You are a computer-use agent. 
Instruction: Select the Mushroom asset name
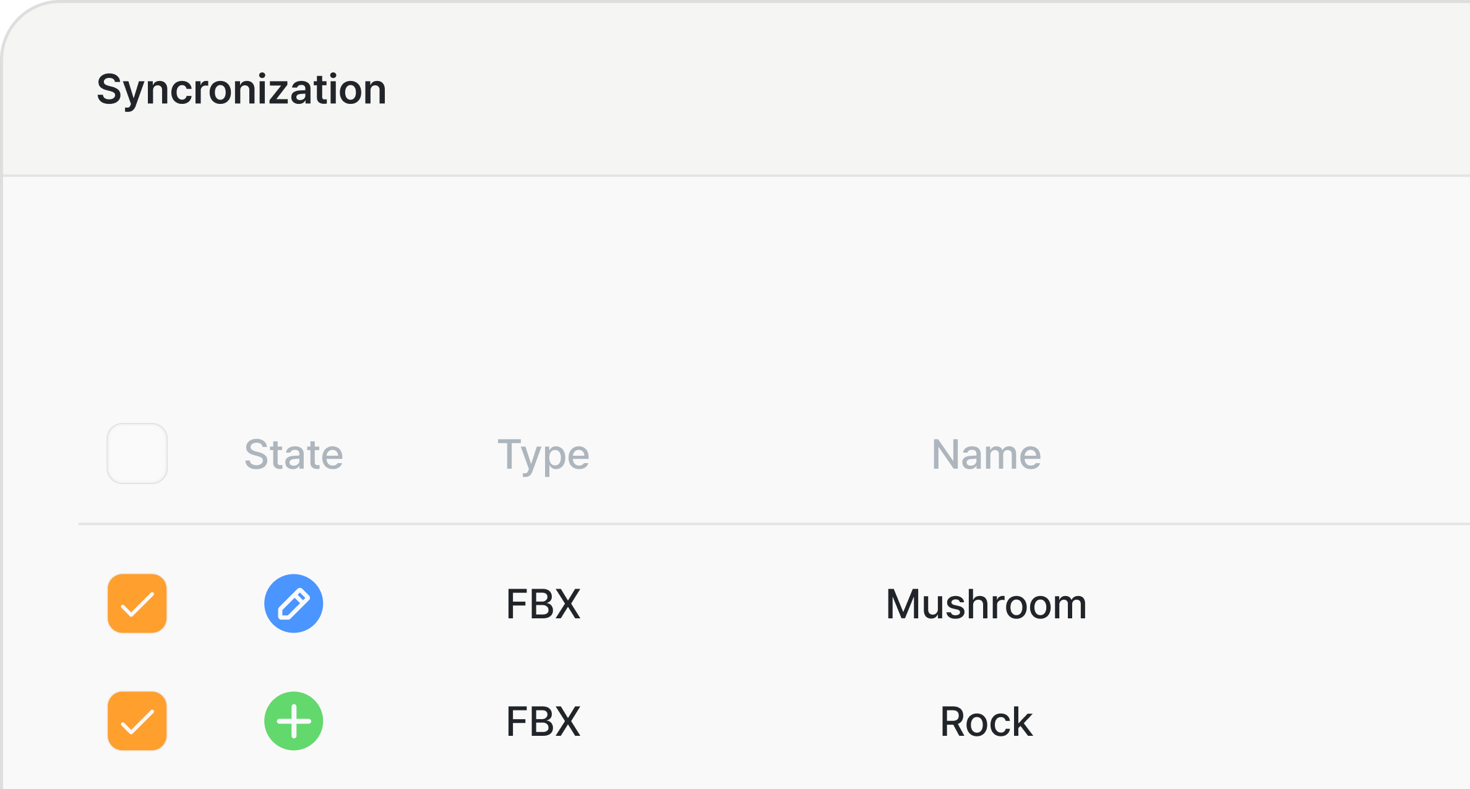986,604
